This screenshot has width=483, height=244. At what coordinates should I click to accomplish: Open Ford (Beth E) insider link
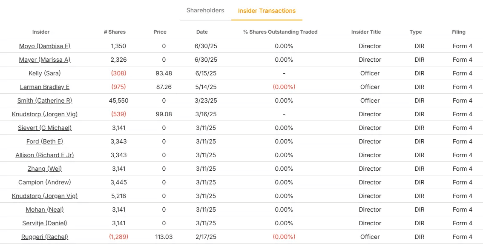(45, 141)
